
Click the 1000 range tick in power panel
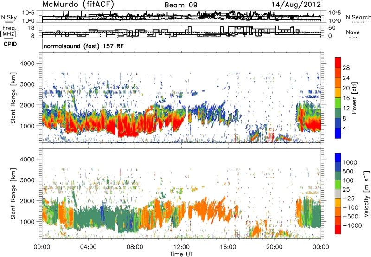(x=27, y=126)
